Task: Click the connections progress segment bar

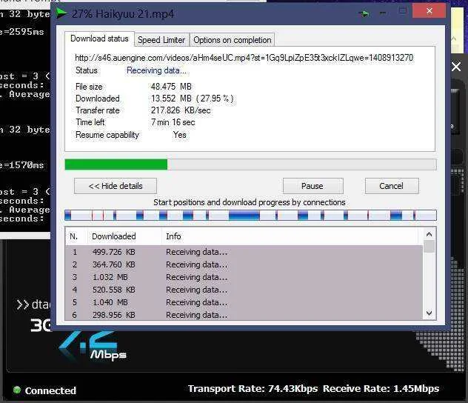Action: pos(251,216)
